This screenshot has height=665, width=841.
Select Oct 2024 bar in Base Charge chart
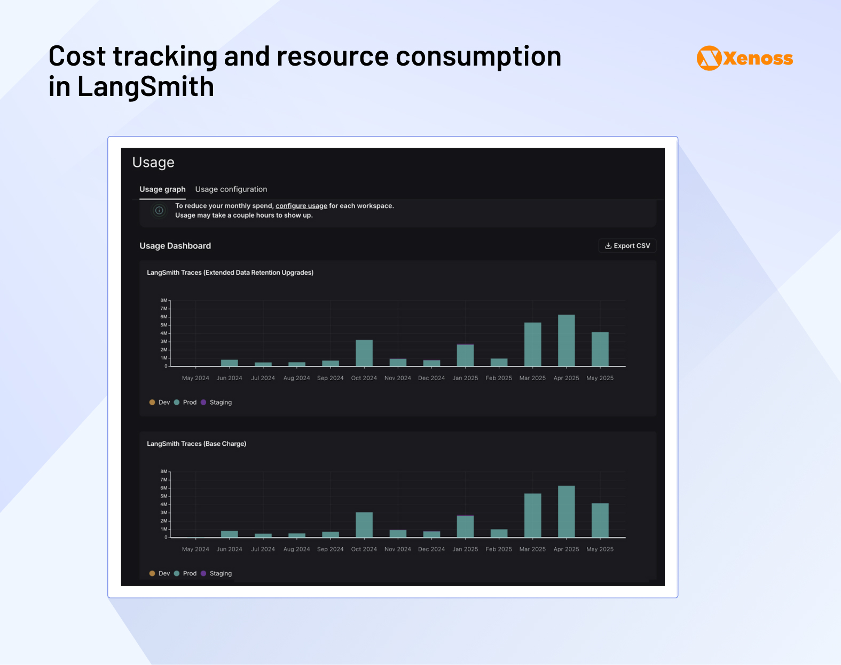tap(364, 525)
